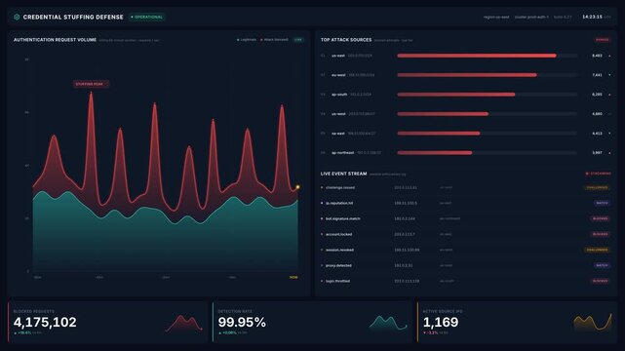Click the bullet icon beside challenge.issued
This screenshot has width=625, height=351.
coord(322,187)
